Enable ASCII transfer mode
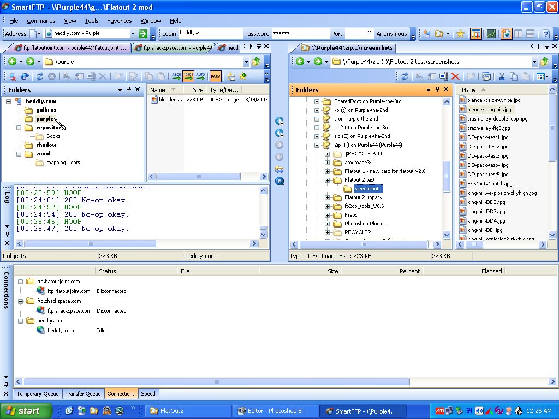Viewport: 559px width, 419px height. pos(176,76)
